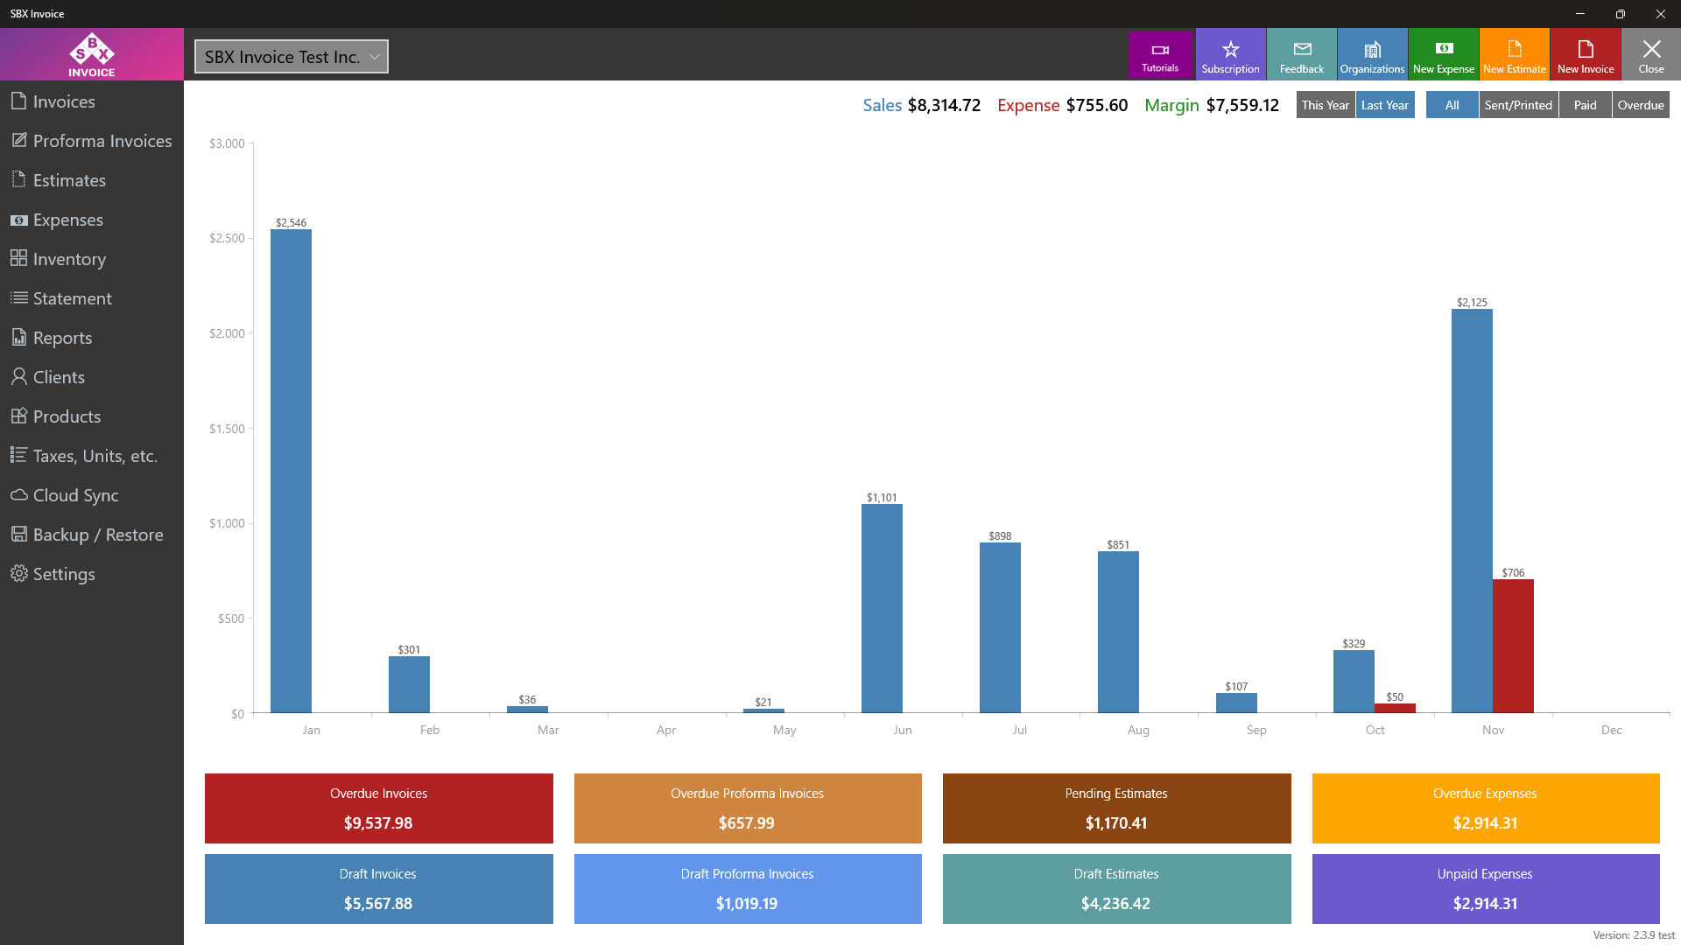Select the All invoices filter
This screenshot has width=1681, height=945.
(1452, 104)
